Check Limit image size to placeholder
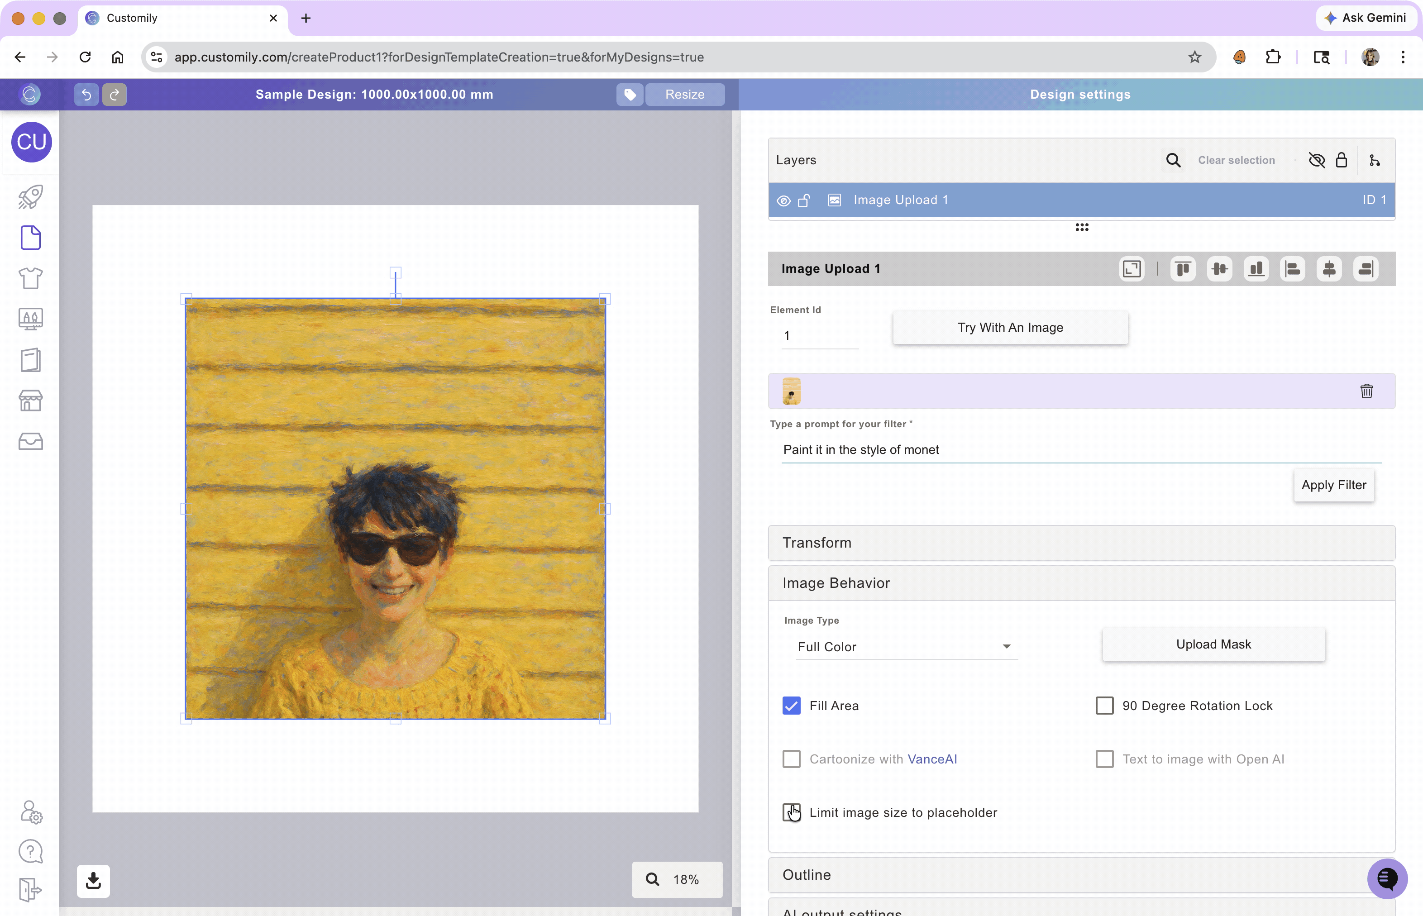The width and height of the screenshot is (1423, 916). coord(791,812)
